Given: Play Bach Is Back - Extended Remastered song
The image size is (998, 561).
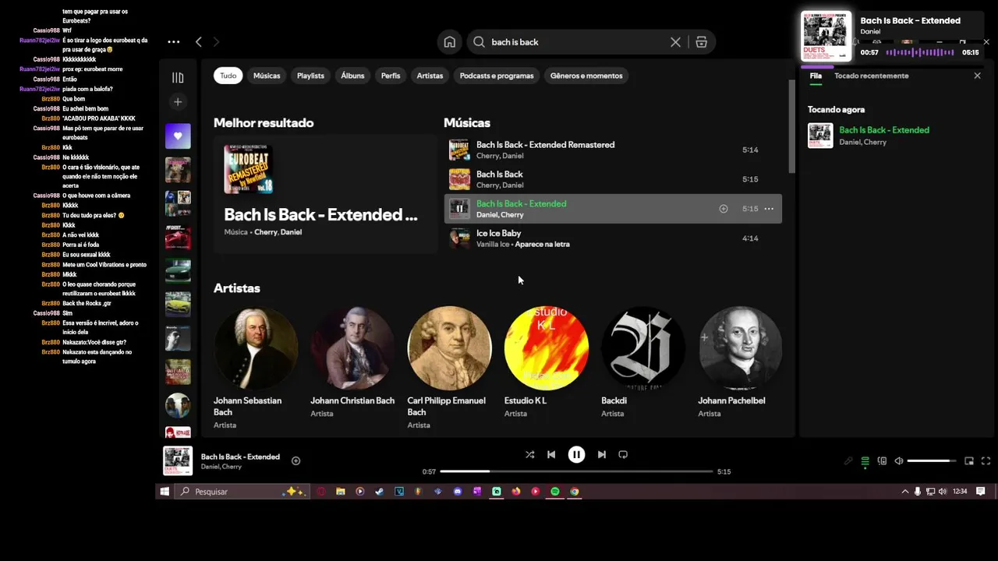Looking at the screenshot, I should pos(613,150).
